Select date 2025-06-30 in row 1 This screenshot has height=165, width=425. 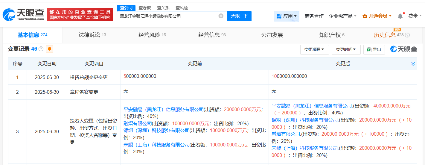[47, 77]
